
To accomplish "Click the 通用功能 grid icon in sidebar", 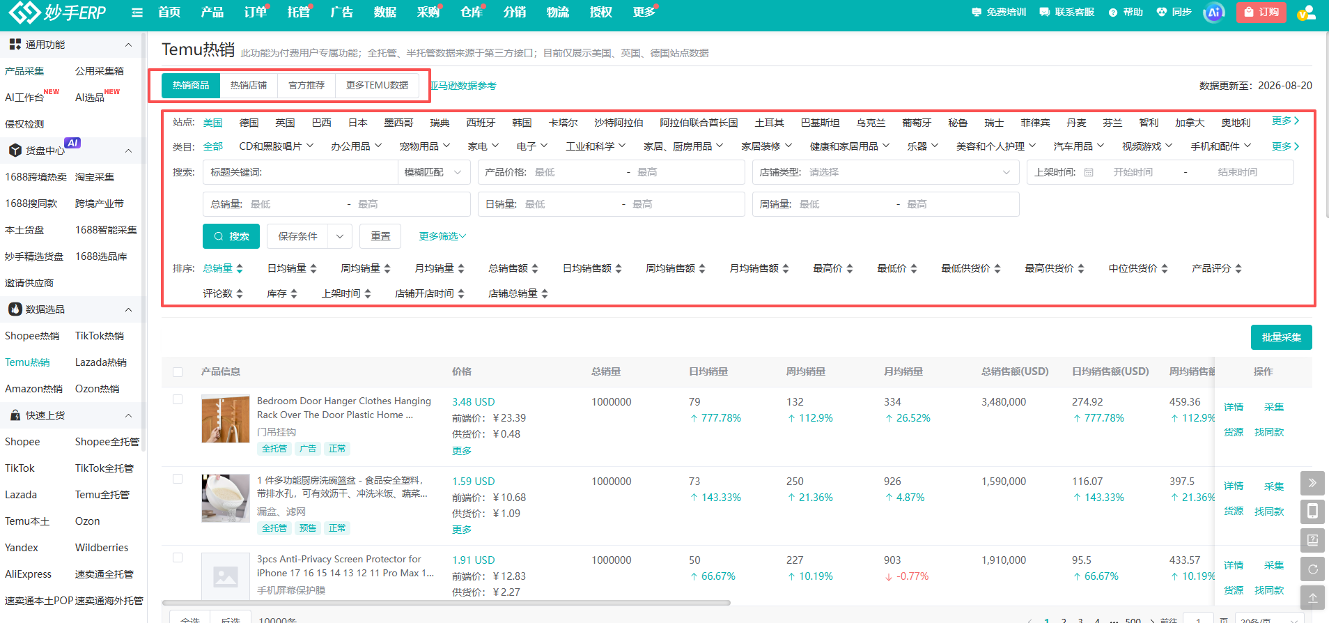I will [15, 45].
